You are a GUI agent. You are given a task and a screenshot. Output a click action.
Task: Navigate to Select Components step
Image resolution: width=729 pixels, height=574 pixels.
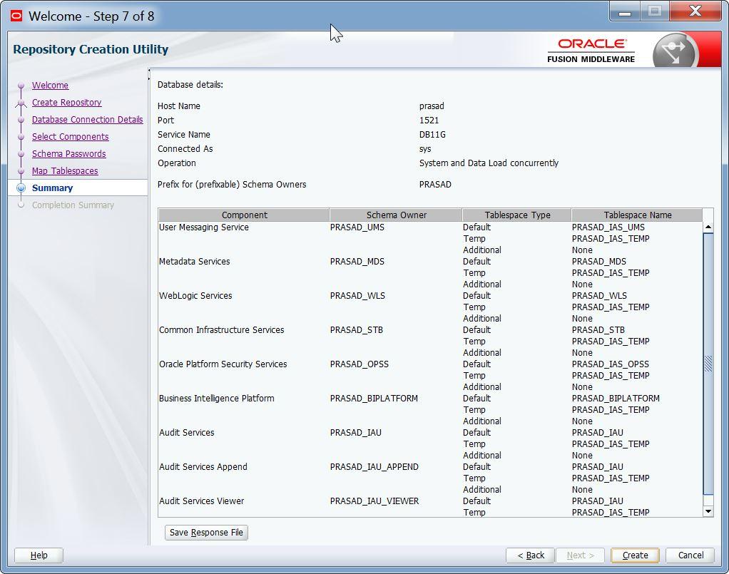70,137
